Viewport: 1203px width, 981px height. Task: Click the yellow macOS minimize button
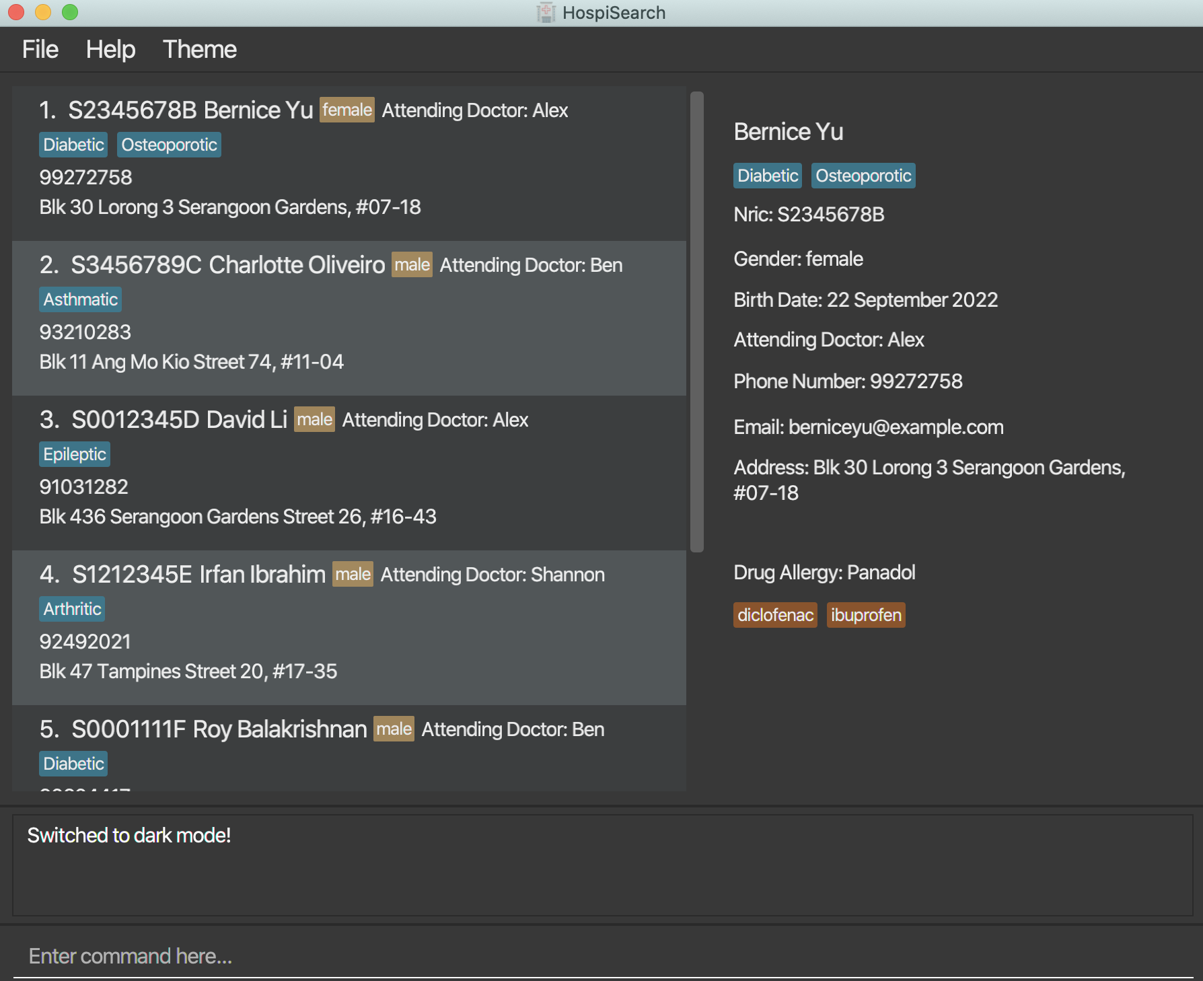click(x=43, y=12)
